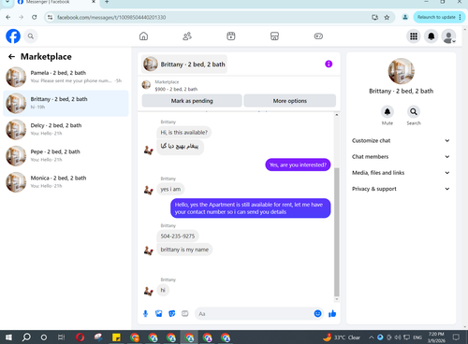Open the purple conversation information icon
The image size is (468, 344).
pos(329,64)
